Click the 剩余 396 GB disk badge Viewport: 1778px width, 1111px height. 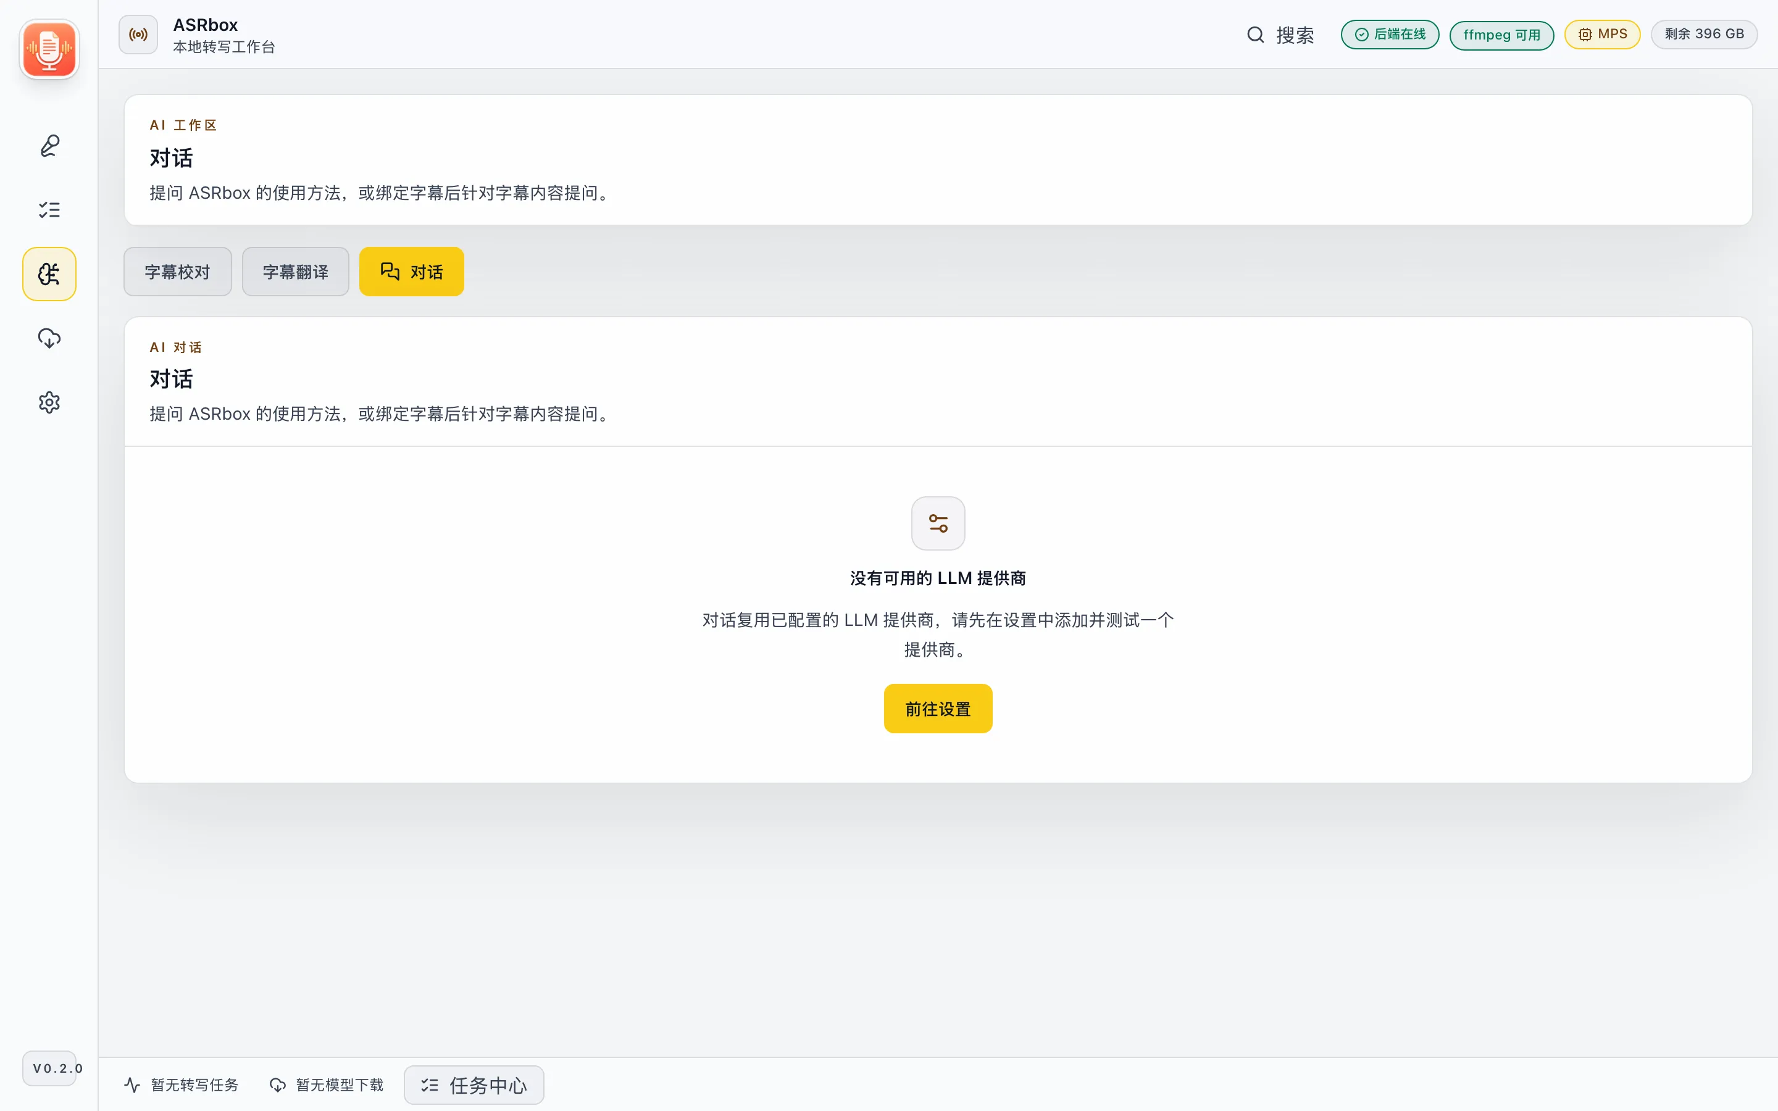1704,34
